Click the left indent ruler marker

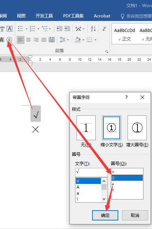[x=30, y=64]
